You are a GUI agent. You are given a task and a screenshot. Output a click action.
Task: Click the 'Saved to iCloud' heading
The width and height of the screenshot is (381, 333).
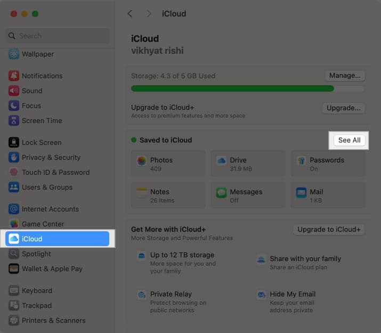pyautogui.click(x=166, y=140)
